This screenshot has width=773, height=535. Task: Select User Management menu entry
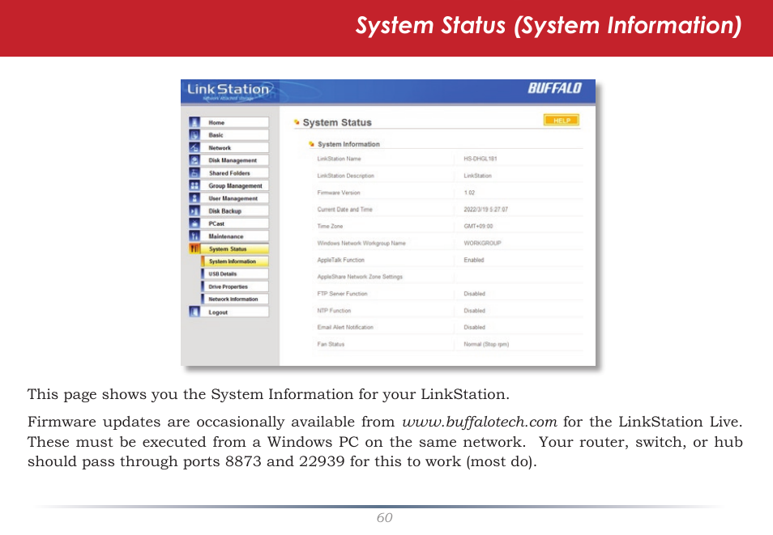[235, 198]
